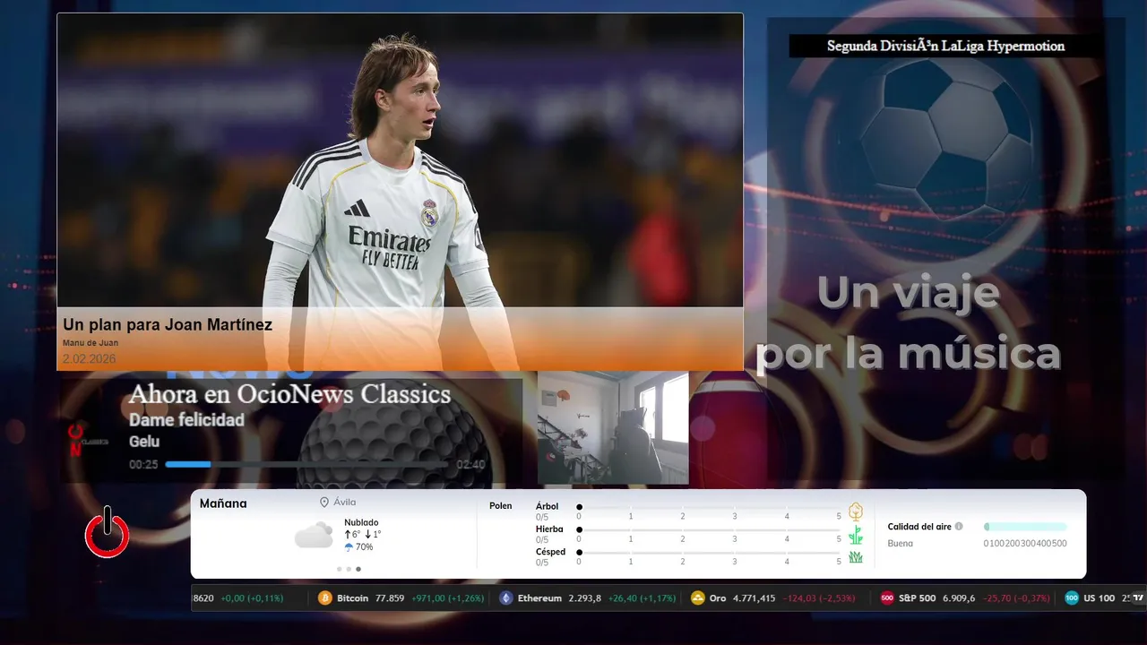Seek within the song progress bar
The image size is (1147, 645).
[x=306, y=464]
